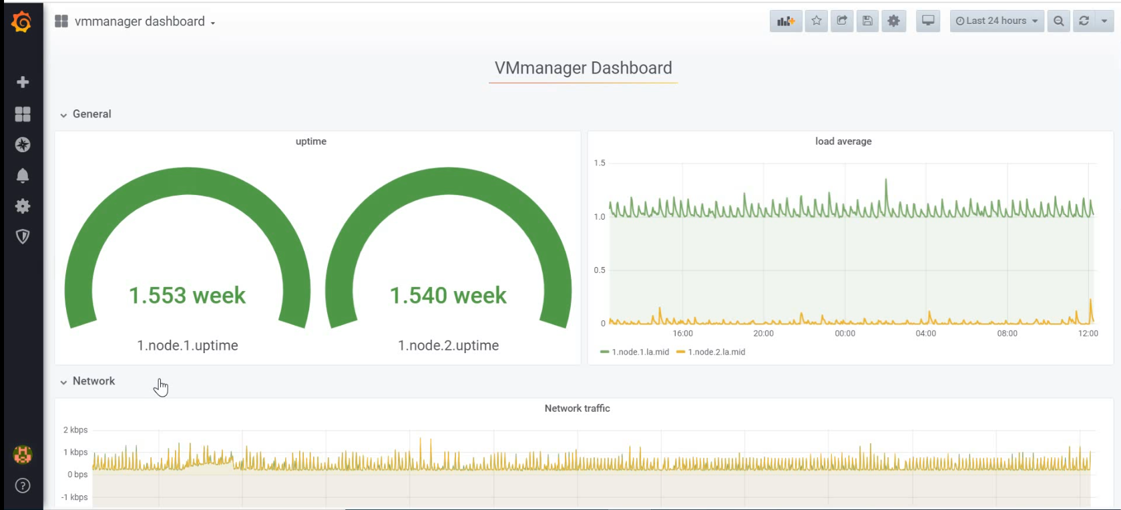Click the Add panel toolbar button
The height and width of the screenshot is (510, 1121).
pos(786,21)
